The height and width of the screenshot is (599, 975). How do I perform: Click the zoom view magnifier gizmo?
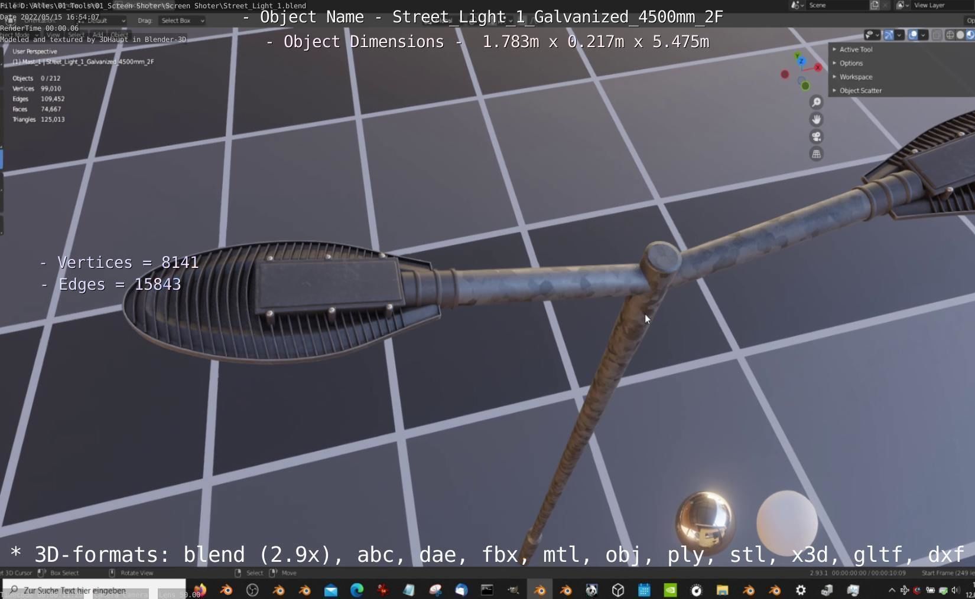pyautogui.click(x=816, y=103)
